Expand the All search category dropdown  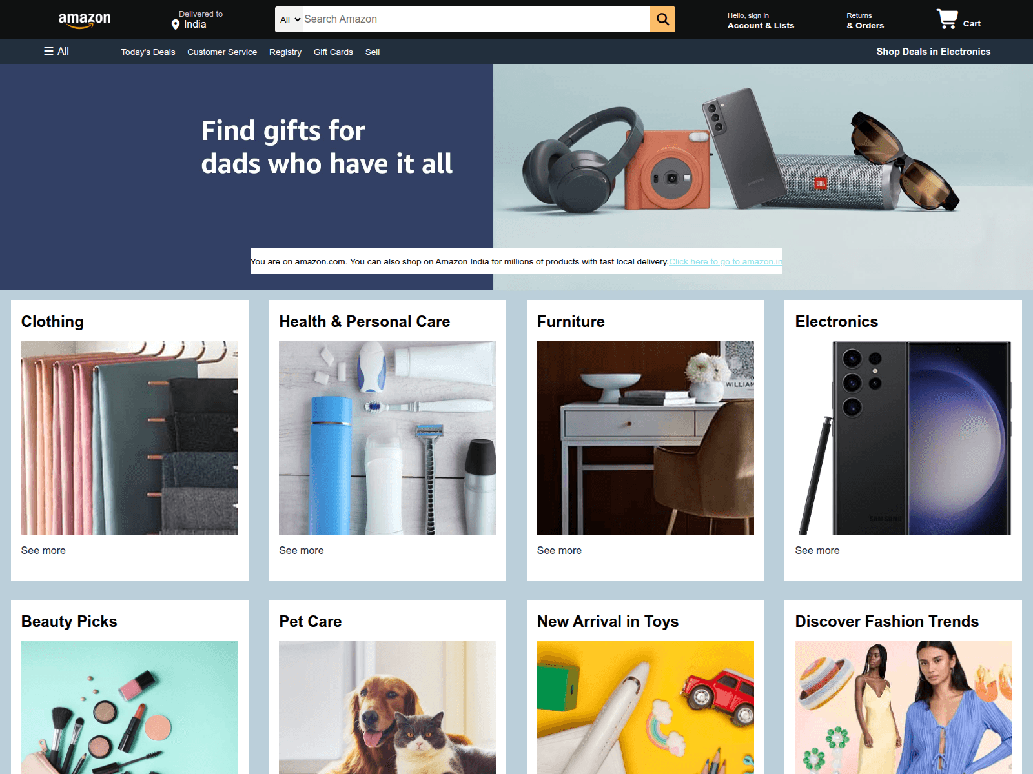pyautogui.click(x=289, y=19)
